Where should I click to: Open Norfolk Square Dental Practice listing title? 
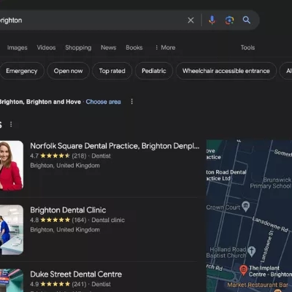tap(115, 146)
